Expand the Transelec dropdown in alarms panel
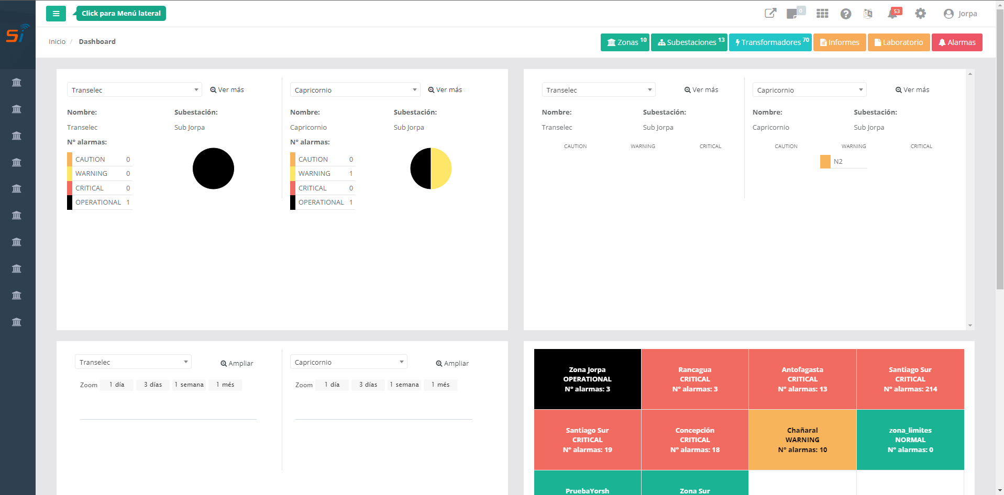 point(135,90)
